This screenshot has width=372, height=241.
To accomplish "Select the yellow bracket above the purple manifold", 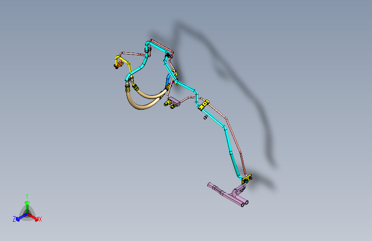I will (x=247, y=179).
